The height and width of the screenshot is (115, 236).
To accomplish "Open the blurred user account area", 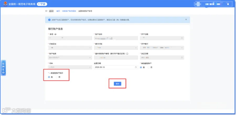I will click(213, 4).
